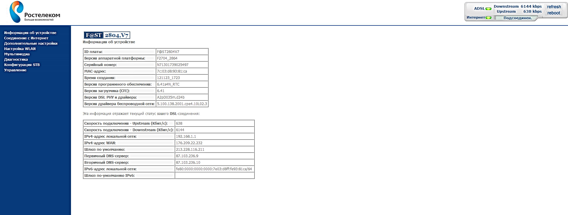Click the green Интернет status indicator
This screenshot has height=215, width=568.
click(488, 17)
